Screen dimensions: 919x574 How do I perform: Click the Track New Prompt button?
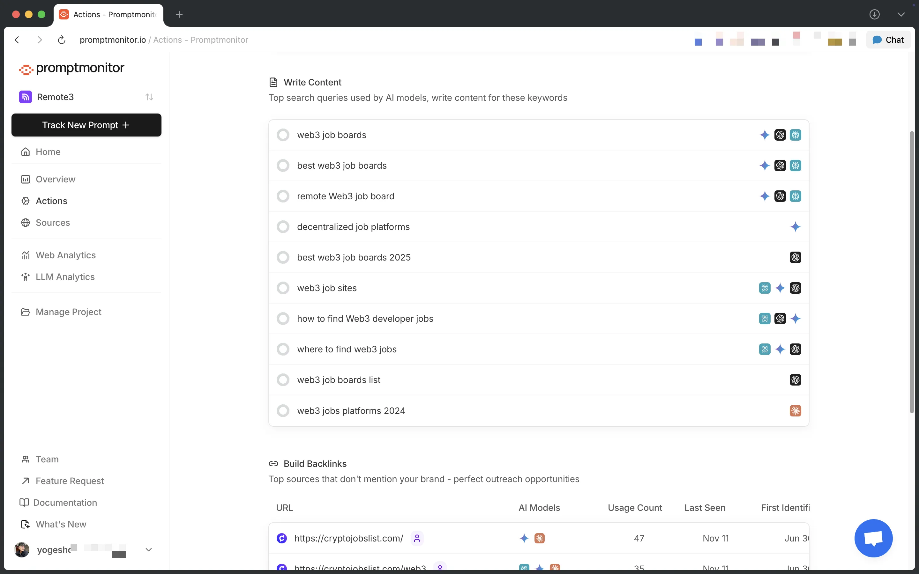[x=86, y=125]
